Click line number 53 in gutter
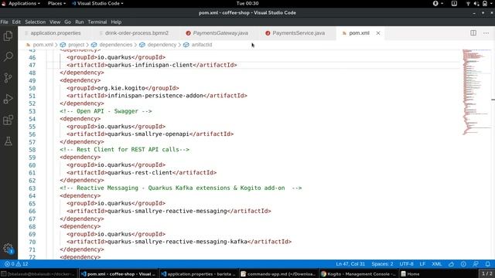495x278 pixels. coord(32,111)
